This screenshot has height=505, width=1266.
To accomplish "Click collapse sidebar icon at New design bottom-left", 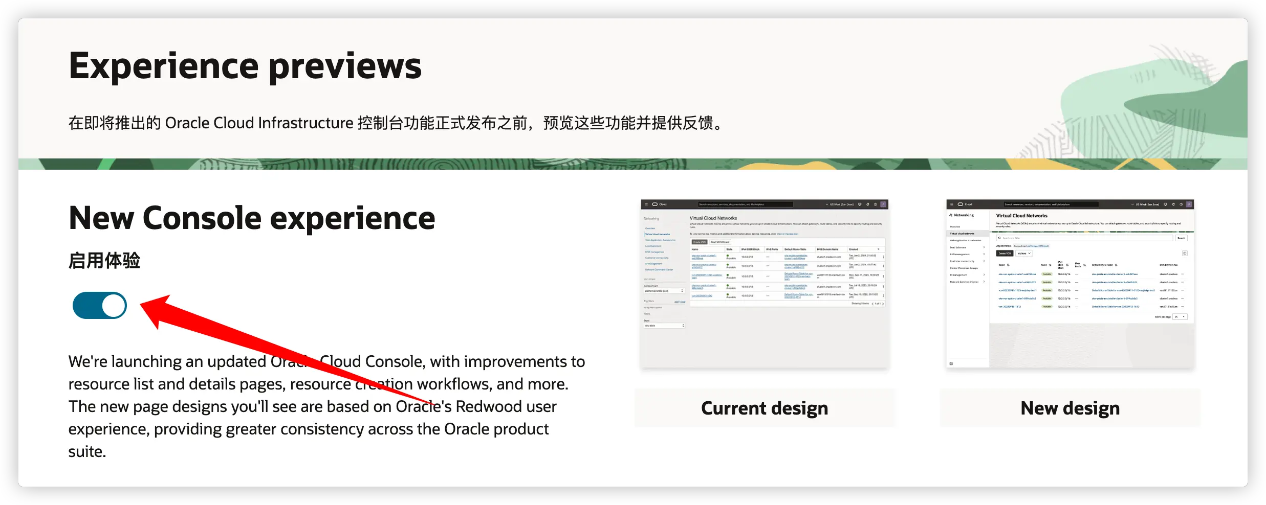I will 951,363.
